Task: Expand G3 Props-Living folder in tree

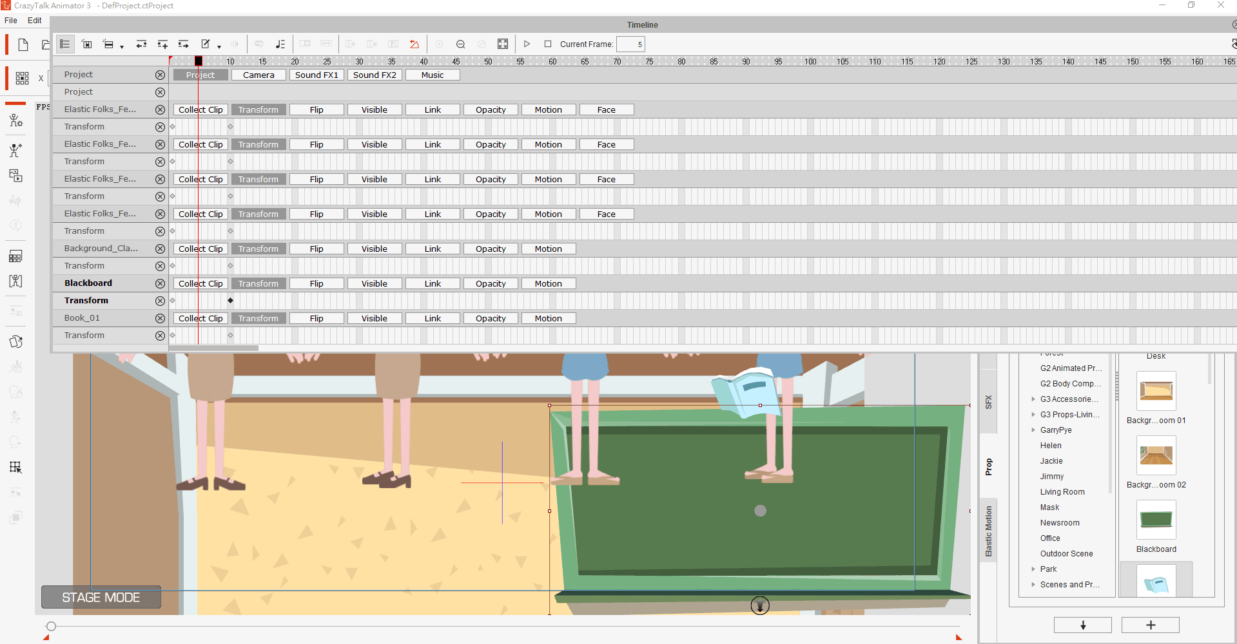Action: (1033, 415)
